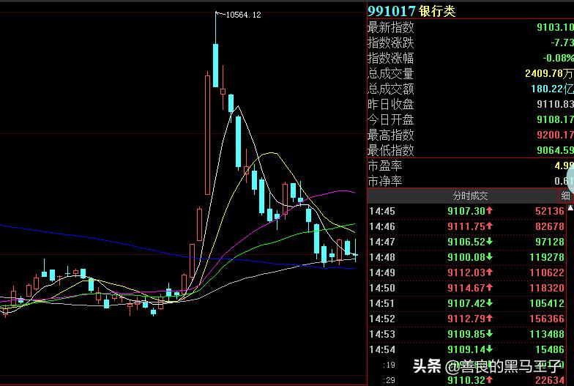Click scroll-up arrow of trade list

point(570,208)
